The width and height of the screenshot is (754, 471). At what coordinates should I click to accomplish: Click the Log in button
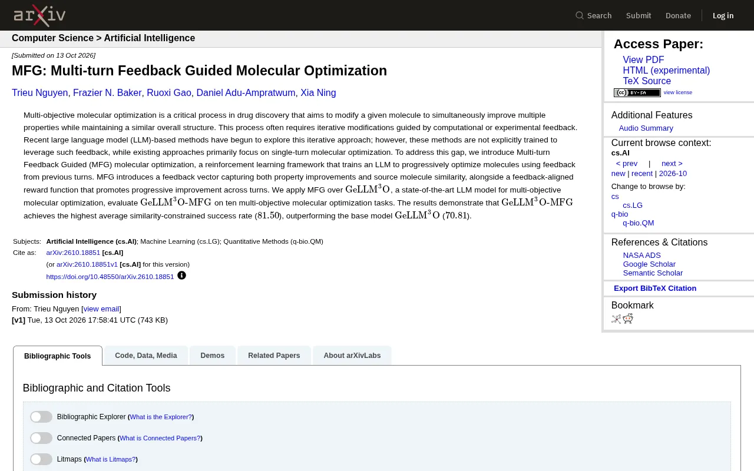723,15
